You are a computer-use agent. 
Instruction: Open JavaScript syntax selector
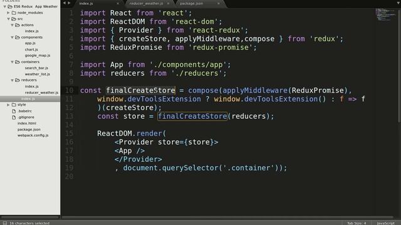click(386, 223)
